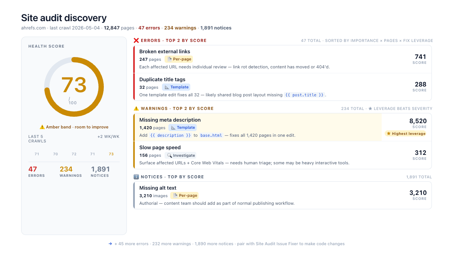Click the Per-page tag on Missing alt text

tap(184, 196)
